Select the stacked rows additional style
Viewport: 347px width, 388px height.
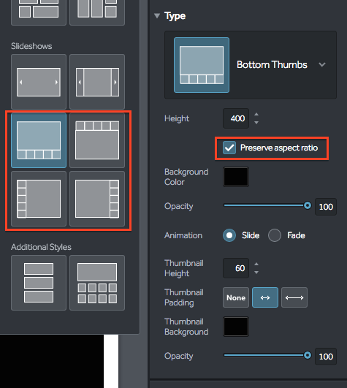point(39,283)
